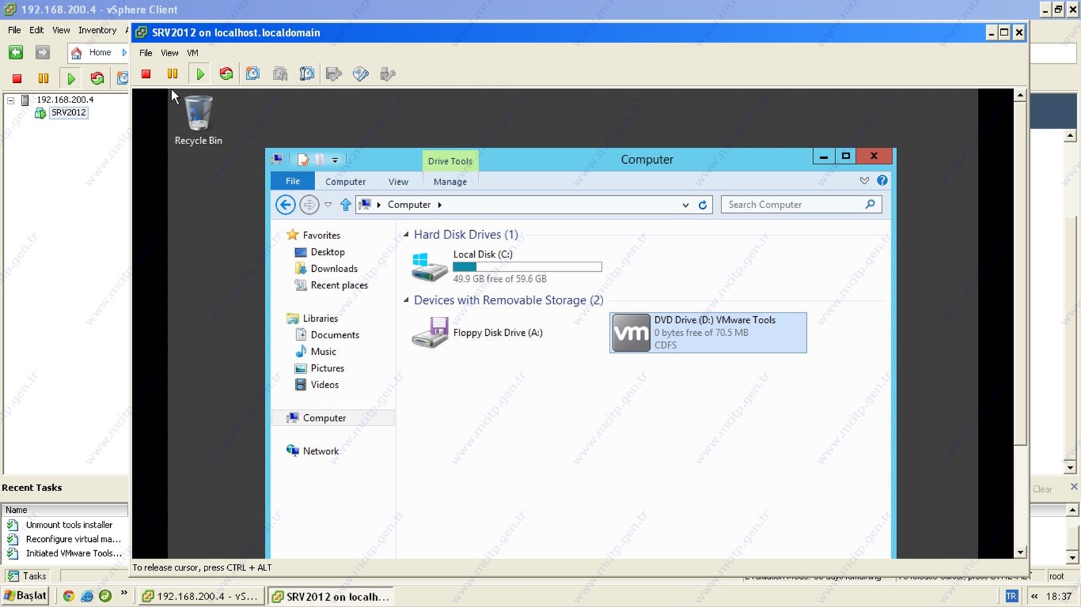Click Explorer Up one level arrow
Screen dimensions: 1081x607
[x=345, y=204]
